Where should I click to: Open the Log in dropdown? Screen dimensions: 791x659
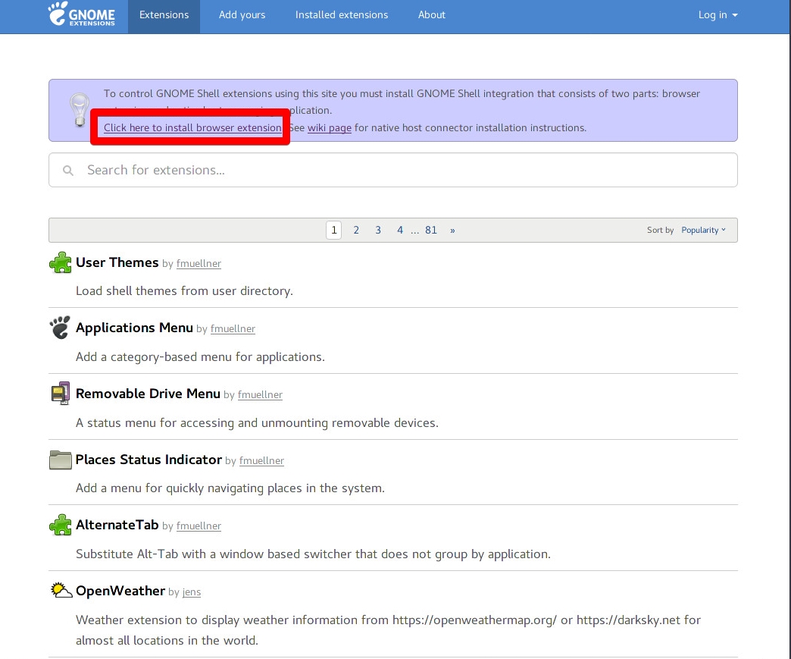tap(718, 15)
